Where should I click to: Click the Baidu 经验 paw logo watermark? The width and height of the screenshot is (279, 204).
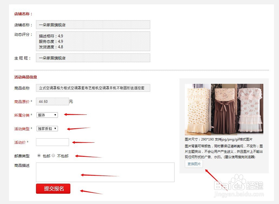[239, 179]
